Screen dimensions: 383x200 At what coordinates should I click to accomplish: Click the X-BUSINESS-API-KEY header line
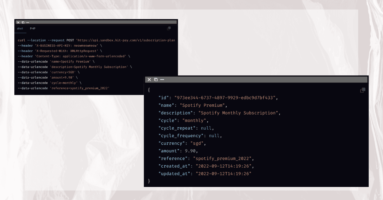(60, 46)
